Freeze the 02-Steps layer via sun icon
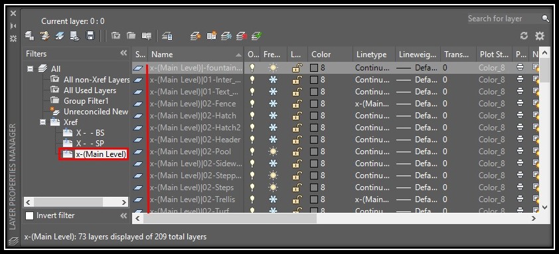This screenshot has width=559, height=254. coord(273,188)
